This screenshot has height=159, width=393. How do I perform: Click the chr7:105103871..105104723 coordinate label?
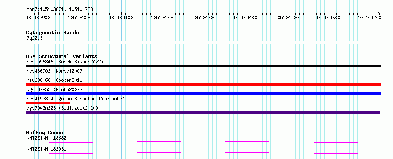coord(60,9)
